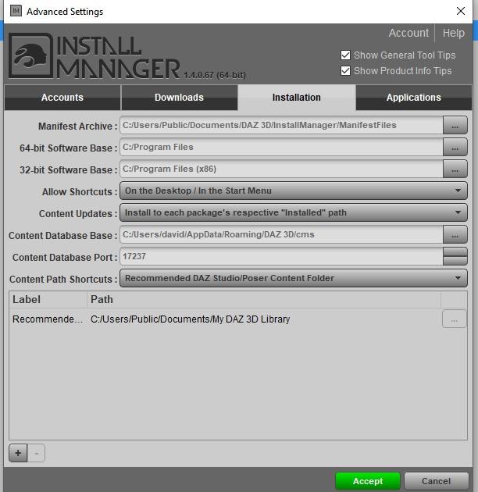478x492 pixels.
Task: Switch to the Applications tab
Action: point(414,98)
